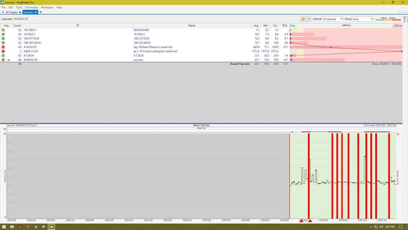Select hostname ae-1-3512.ear4.LosAngeles1.Level3.net
Image resolution: width=408 pixels, height=230 pixels.
pyautogui.click(x=155, y=52)
